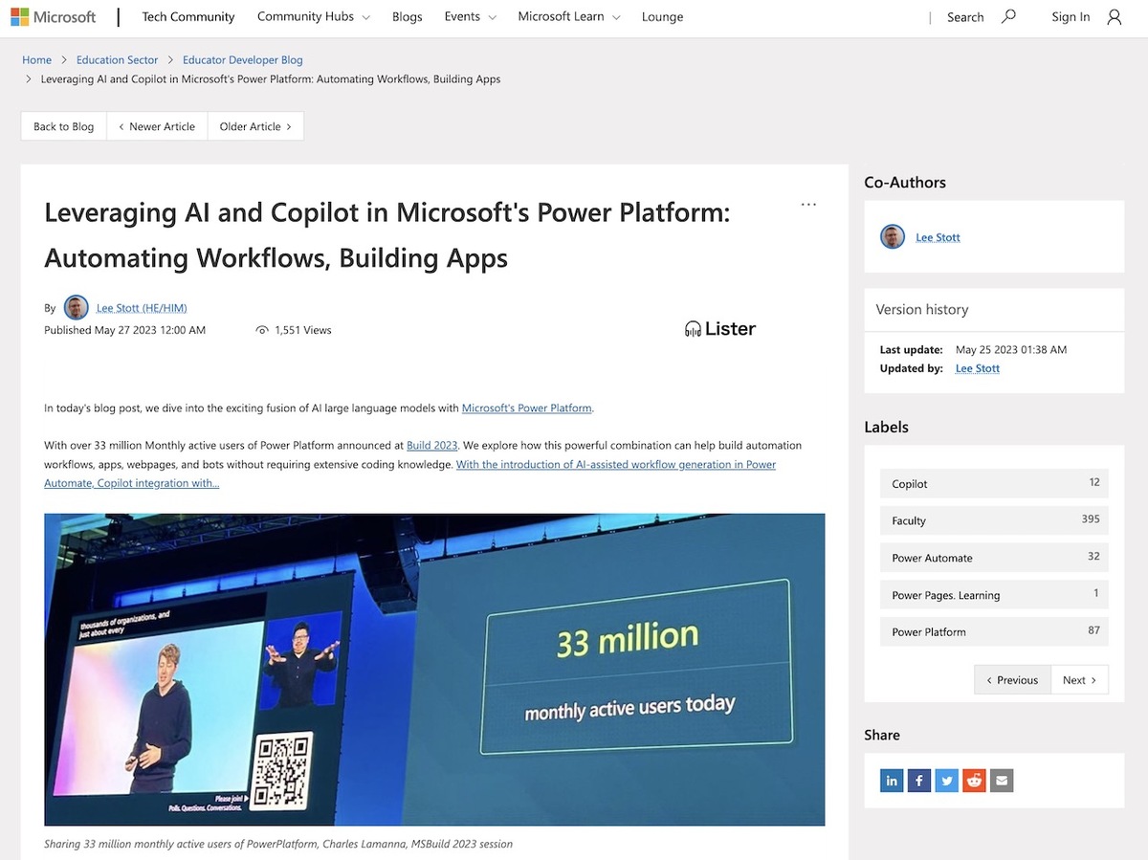Click Lee Stott avatar in Co-Authors

tap(893, 236)
